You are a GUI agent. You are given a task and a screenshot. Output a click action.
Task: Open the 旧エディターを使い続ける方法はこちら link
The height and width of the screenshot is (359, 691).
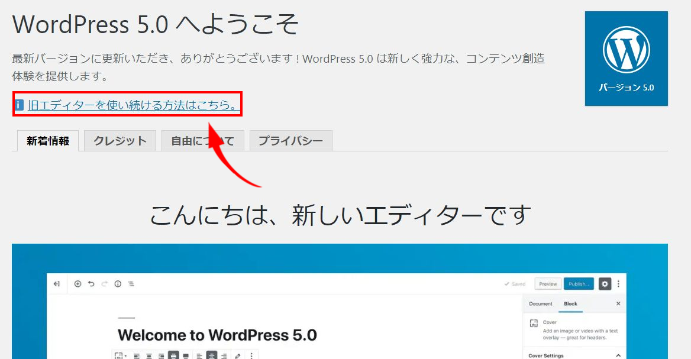134,105
